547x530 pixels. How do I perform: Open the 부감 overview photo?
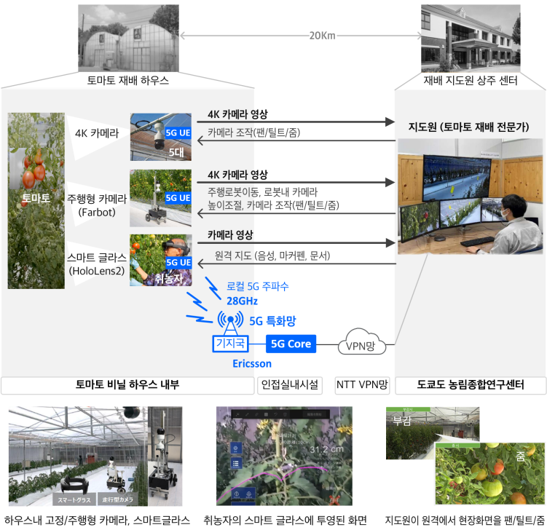[433, 433]
